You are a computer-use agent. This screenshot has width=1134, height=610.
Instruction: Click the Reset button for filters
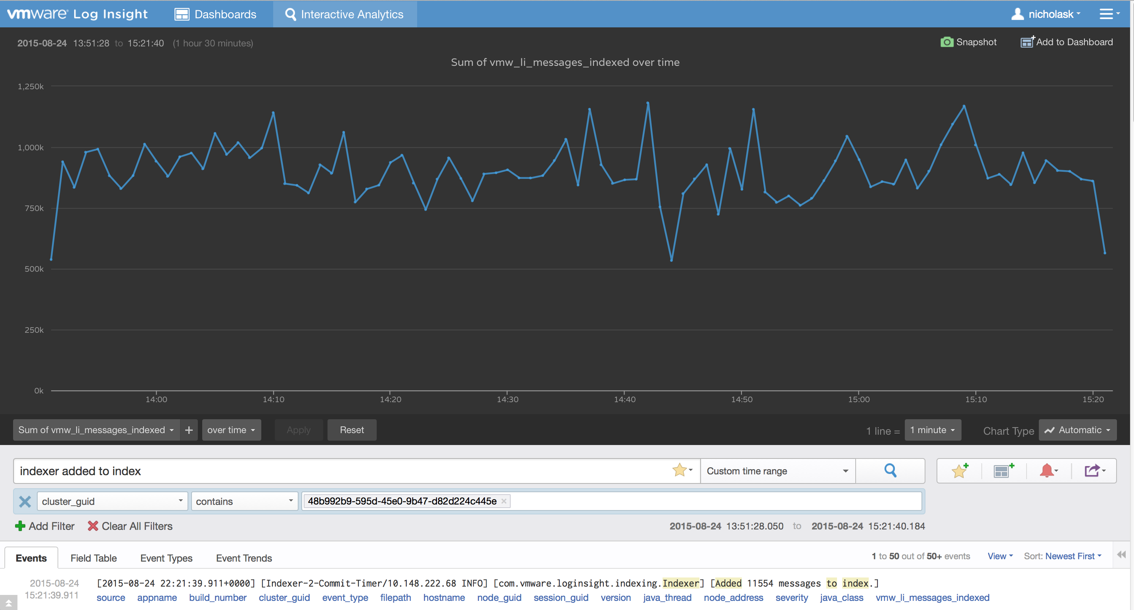point(351,430)
